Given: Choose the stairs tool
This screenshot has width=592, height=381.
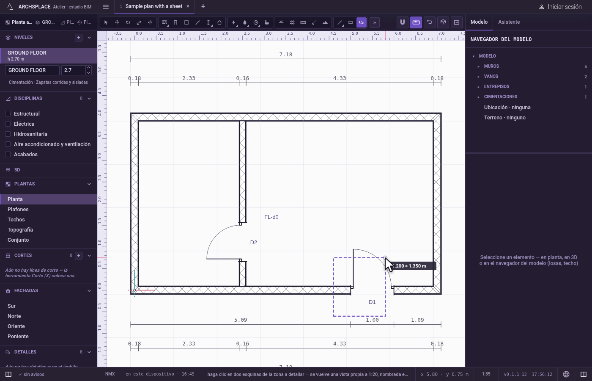Looking at the screenshot, I should (197, 22).
